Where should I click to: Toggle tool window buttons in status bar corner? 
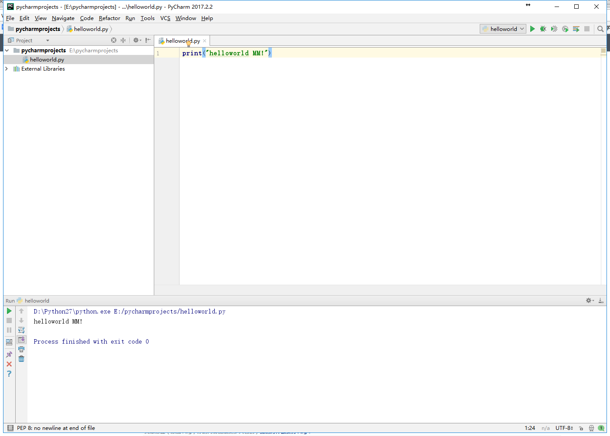10,428
